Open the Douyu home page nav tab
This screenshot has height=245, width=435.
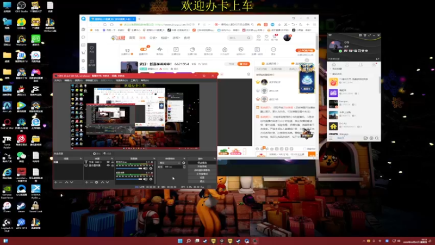(132, 38)
